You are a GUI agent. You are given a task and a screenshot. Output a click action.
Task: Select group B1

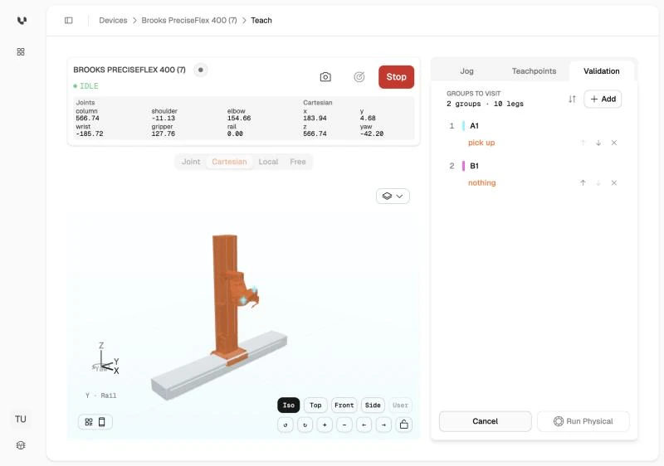point(474,166)
